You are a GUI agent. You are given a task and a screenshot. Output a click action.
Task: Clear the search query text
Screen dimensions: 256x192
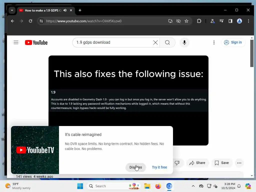155,42
